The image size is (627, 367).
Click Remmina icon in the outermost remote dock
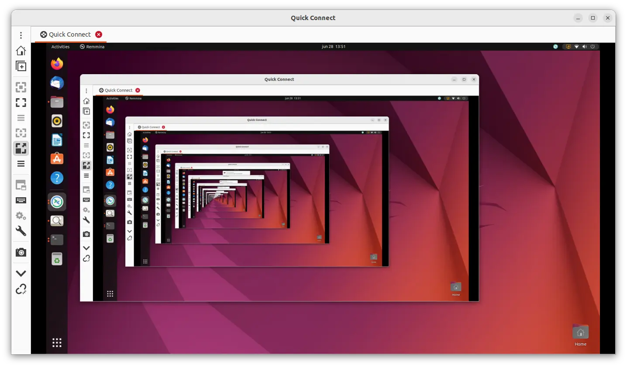point(57,202)
